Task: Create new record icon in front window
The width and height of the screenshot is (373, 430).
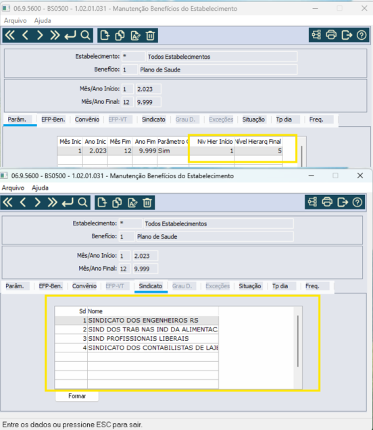Action: [102, 203]
